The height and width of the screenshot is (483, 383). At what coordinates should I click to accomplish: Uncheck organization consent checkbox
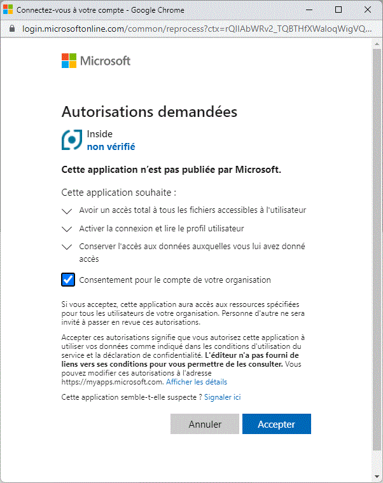(x=68, y=280)
